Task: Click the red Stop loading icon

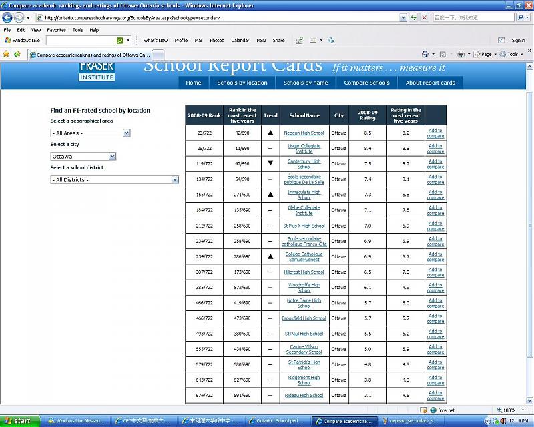Action: coord(425,18)
